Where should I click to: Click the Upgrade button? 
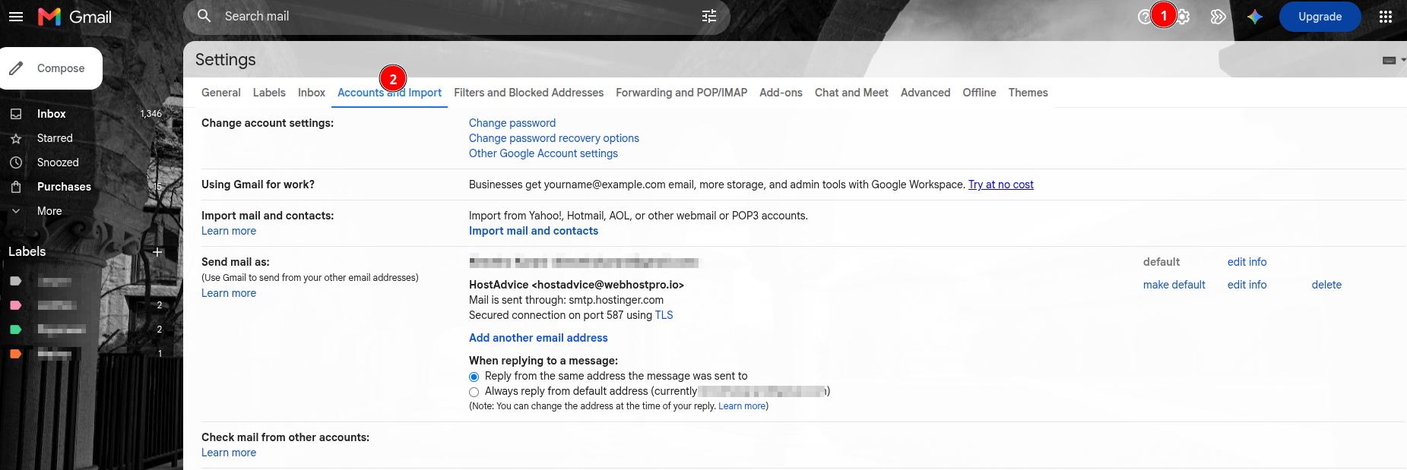point(1320,17)
